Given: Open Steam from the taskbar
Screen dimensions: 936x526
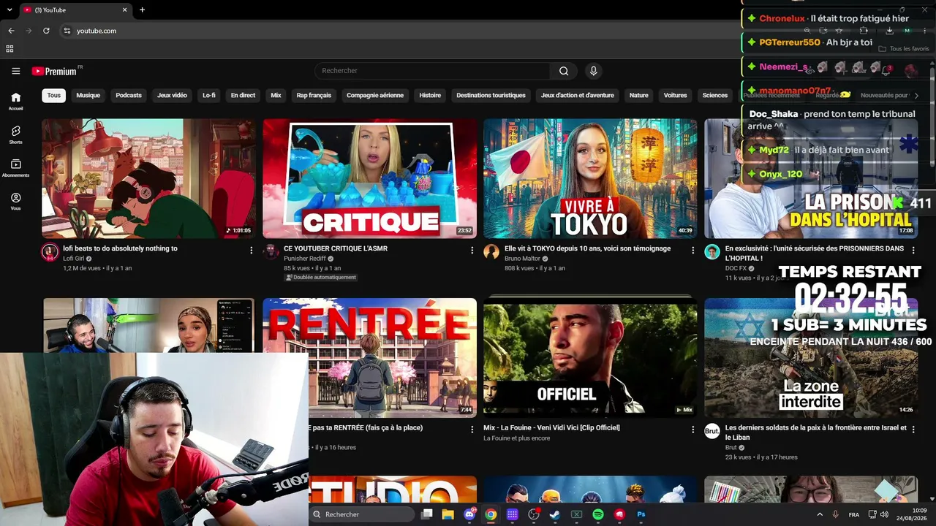Looking at the screenshot, I should 555,514.
